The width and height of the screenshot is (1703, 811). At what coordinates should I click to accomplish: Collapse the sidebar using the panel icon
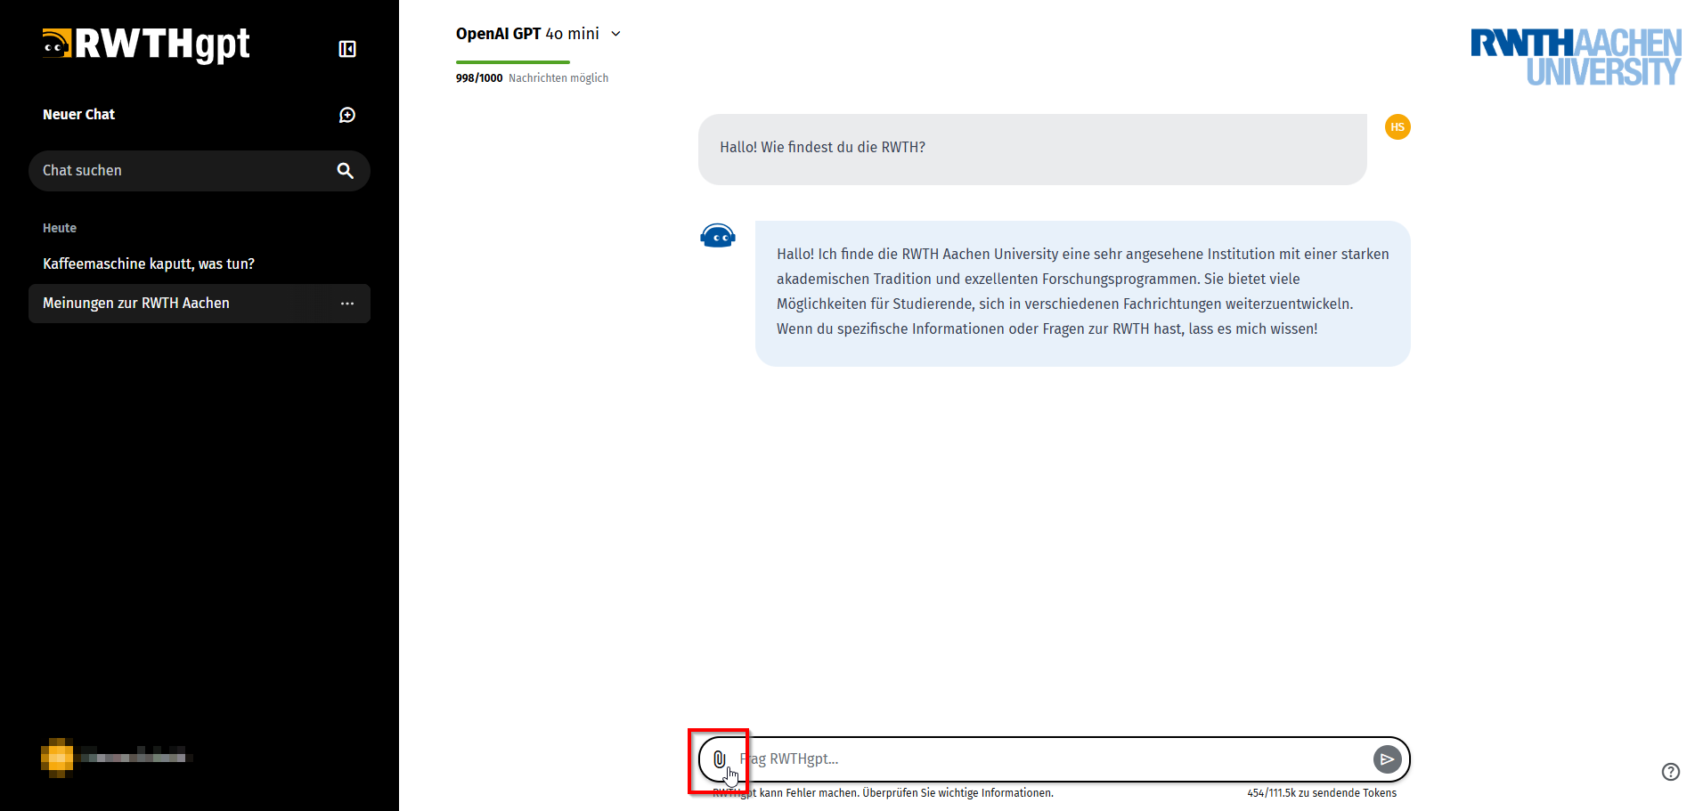pyautogui.click(x=347, y=49)
